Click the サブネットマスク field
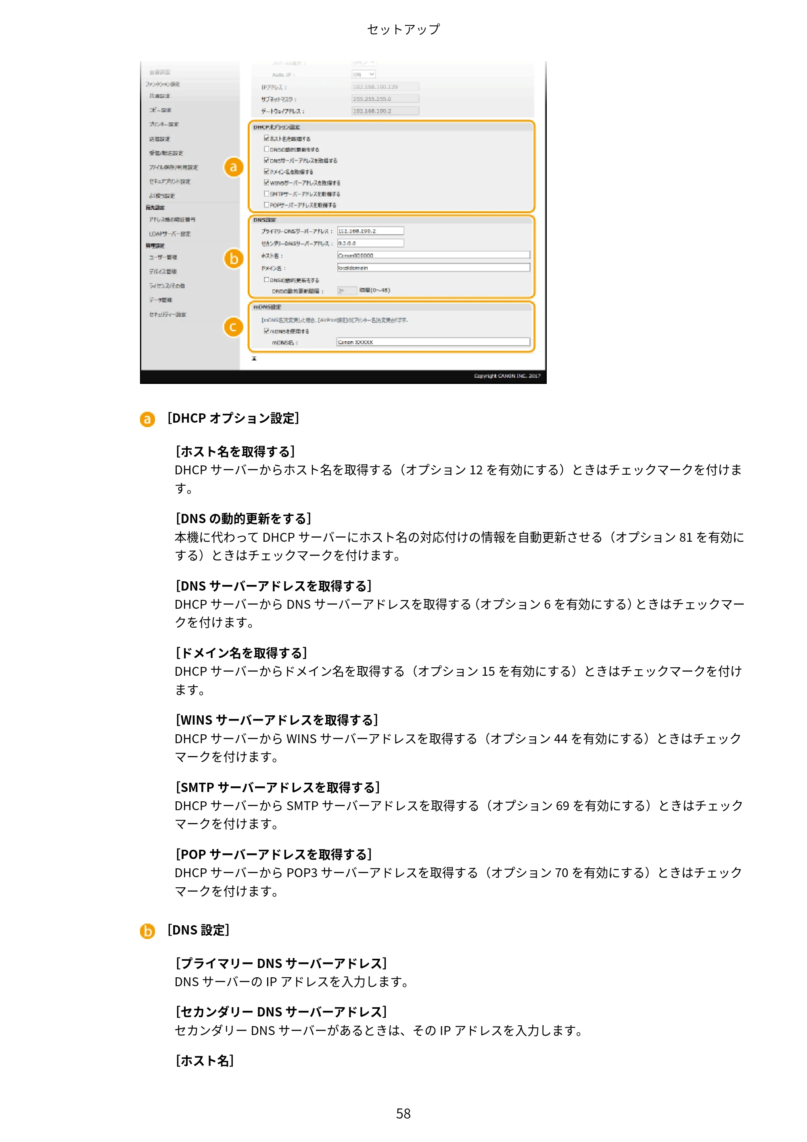This screenshot has height=1142, width=807. pyautogui.click(x=385, y=99)
